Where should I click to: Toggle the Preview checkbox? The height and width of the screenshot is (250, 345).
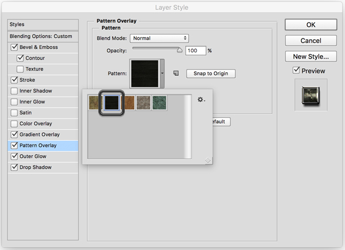296,71
